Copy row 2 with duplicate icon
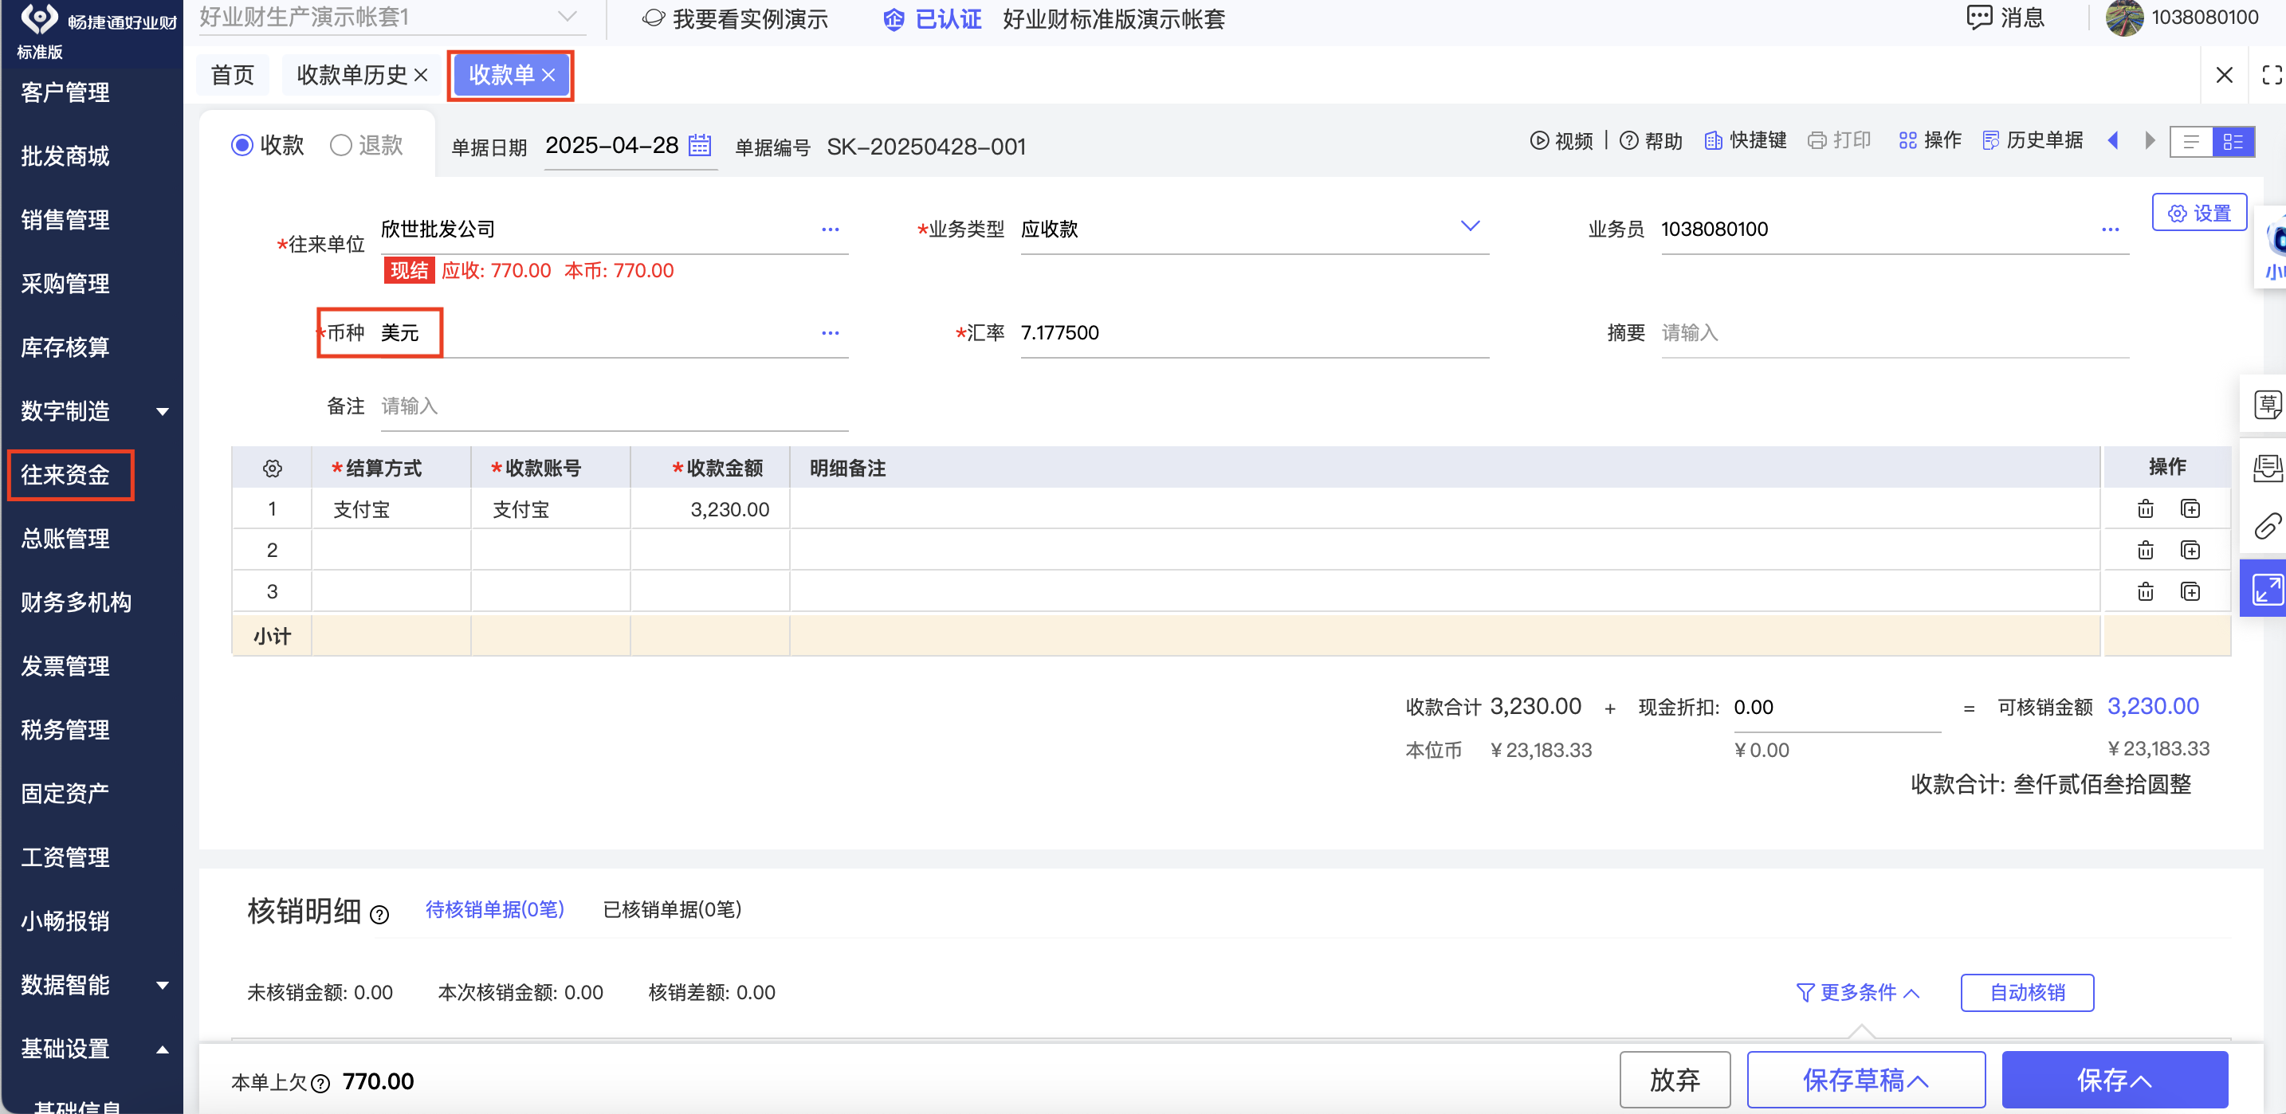The image size is (2286, 1114). coord(2190,550)
